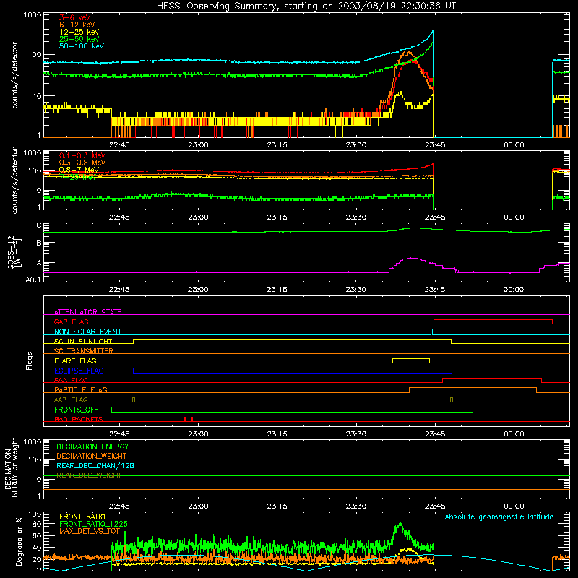Select the 0.3-0.8 MeV legend label
The width and height of the screenshot is (578, 578).
point(82,163)
